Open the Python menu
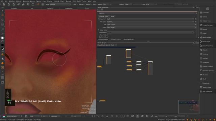Image resolution: width=216 pixels, height=121 pixels. [x=84, y=1]
